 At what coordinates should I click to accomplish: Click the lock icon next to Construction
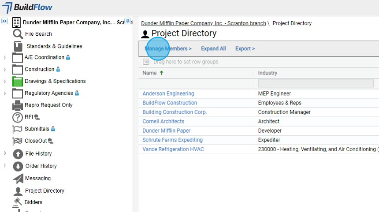pyautogui.click(x=58, y=69)
